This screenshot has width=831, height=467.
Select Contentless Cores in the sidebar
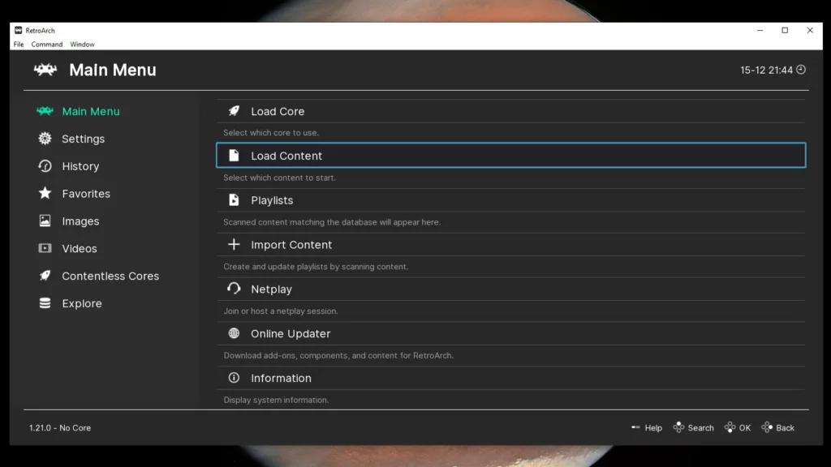[110, 276]
